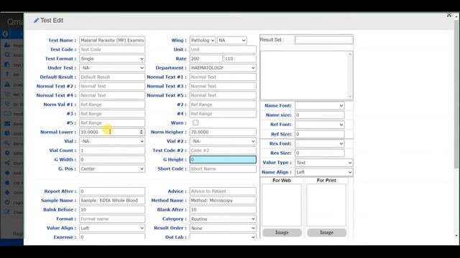Image resolution: width=460 pixels, height=258 pixels.
Task: Click the For Web image preview box
Action: click(282, 205)
